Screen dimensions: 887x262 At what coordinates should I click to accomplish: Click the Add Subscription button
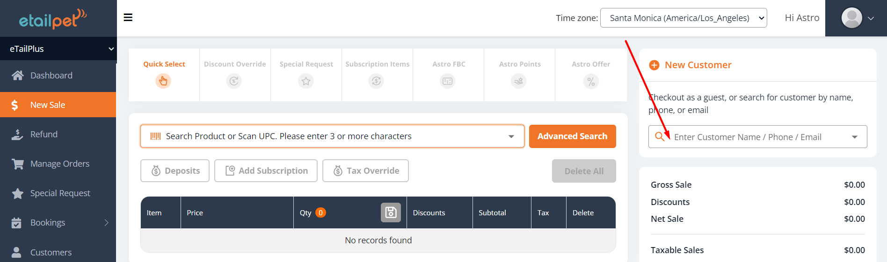(x=266, y=171)
